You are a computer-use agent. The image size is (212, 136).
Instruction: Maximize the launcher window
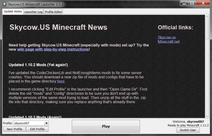click(192, 3)
